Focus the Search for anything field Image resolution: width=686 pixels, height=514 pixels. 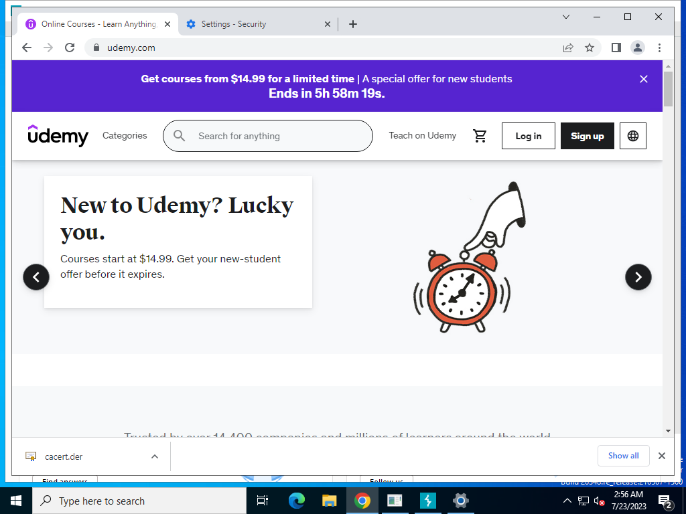pyautogui.click(x=268, y=136)
